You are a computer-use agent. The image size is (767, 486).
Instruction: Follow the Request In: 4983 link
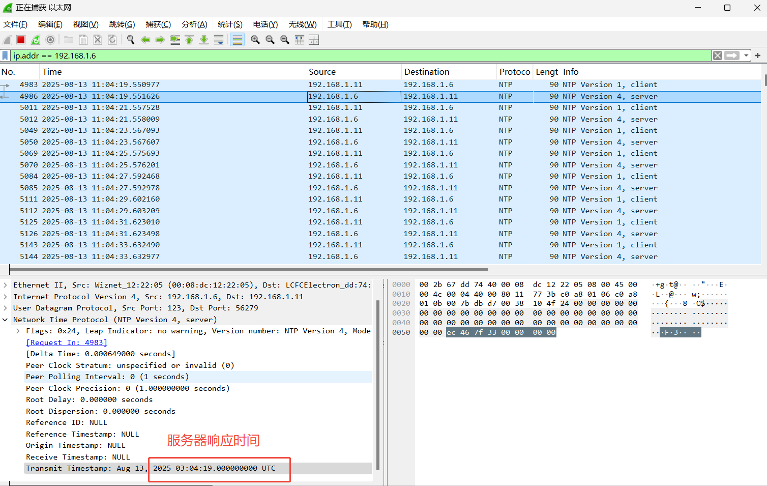coord(67,342)
